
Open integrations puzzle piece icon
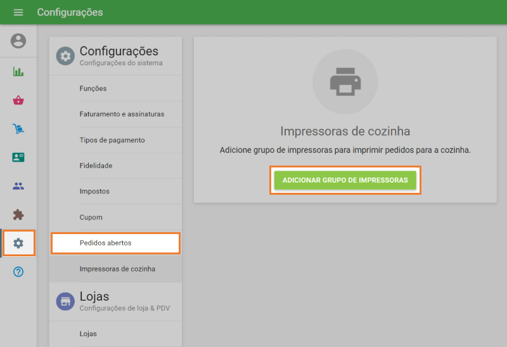(18, 214)
